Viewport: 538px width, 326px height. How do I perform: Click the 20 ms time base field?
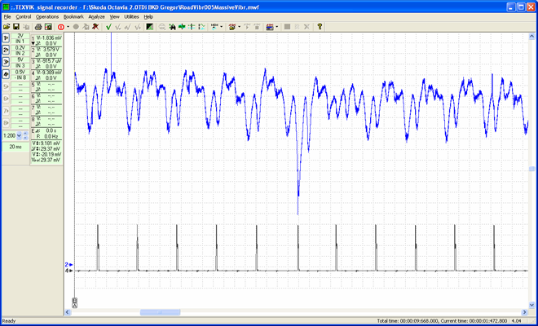(x=15, y=147)
